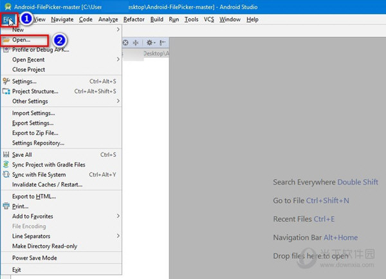Choose Export to HTML...

tap(61, 196)
